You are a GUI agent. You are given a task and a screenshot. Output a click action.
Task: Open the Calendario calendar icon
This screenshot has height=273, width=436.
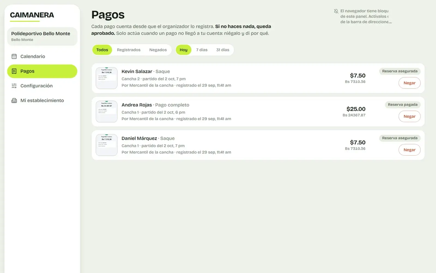[x=14, y=57]
